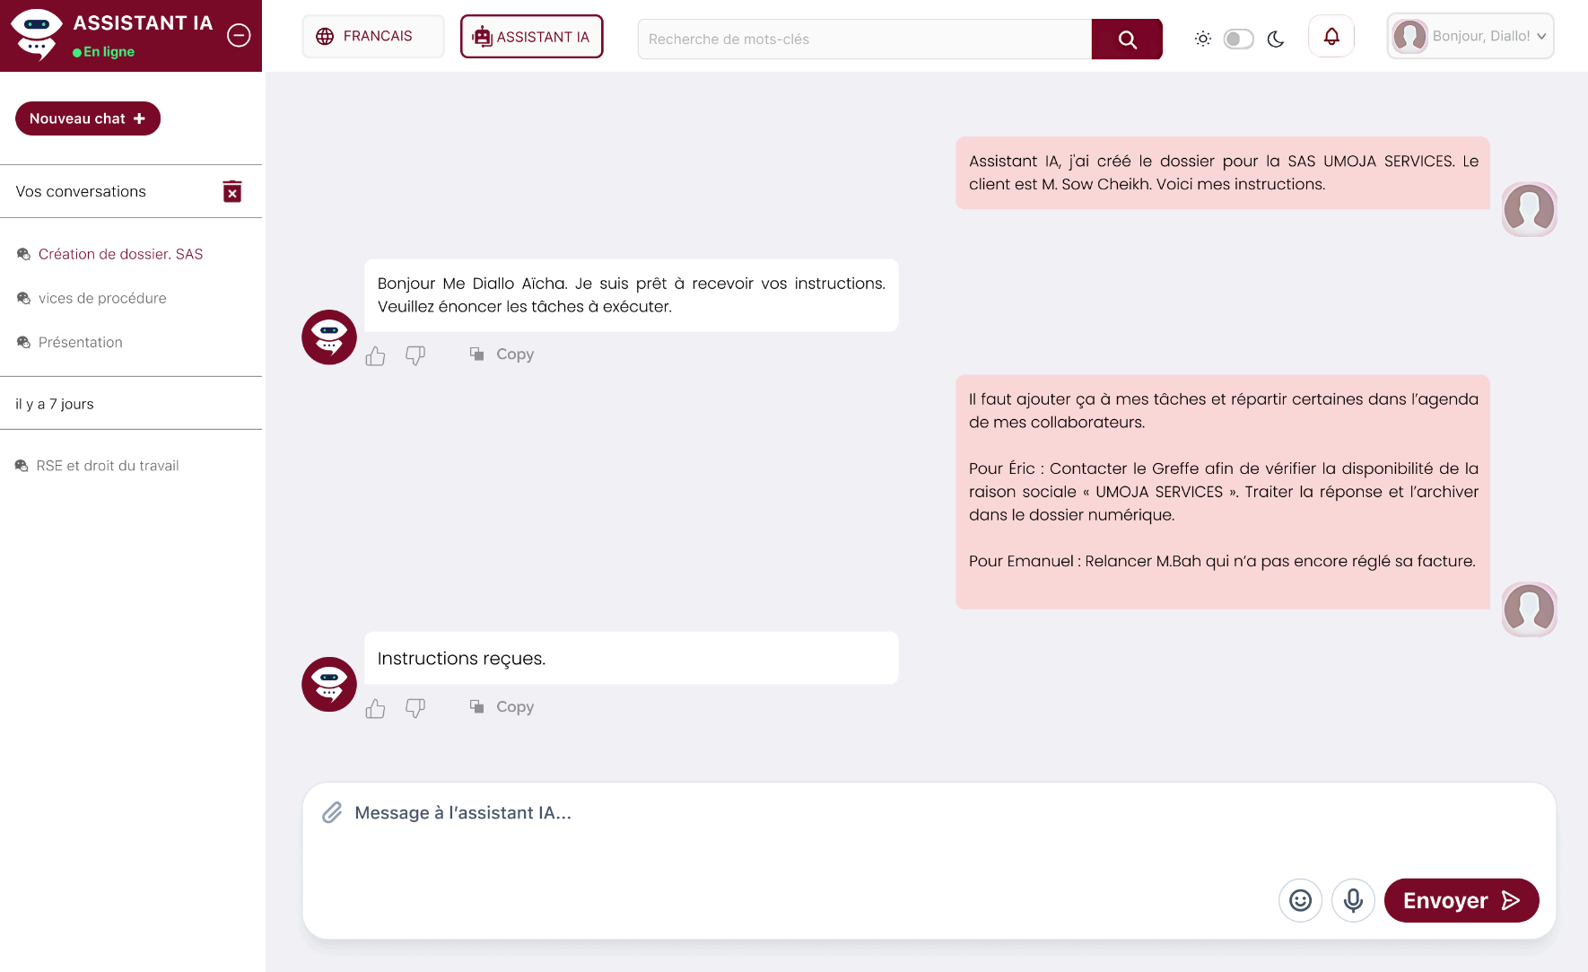Open the 'RSE et droit du travail' conversation
Image resolution: width=1588 pixels, height=972 pixels.
pyautogui.click(x=107, y=465)
